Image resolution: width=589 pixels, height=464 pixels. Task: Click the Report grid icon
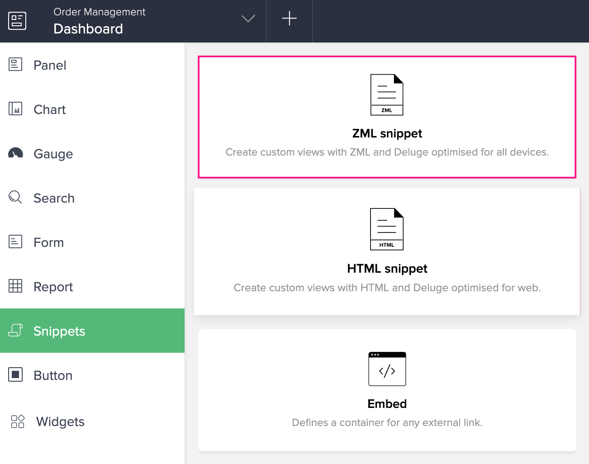(x=15, y=286)
